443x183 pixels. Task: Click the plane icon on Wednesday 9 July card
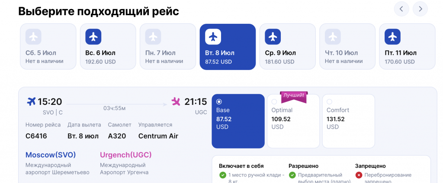tap(273, 37)
